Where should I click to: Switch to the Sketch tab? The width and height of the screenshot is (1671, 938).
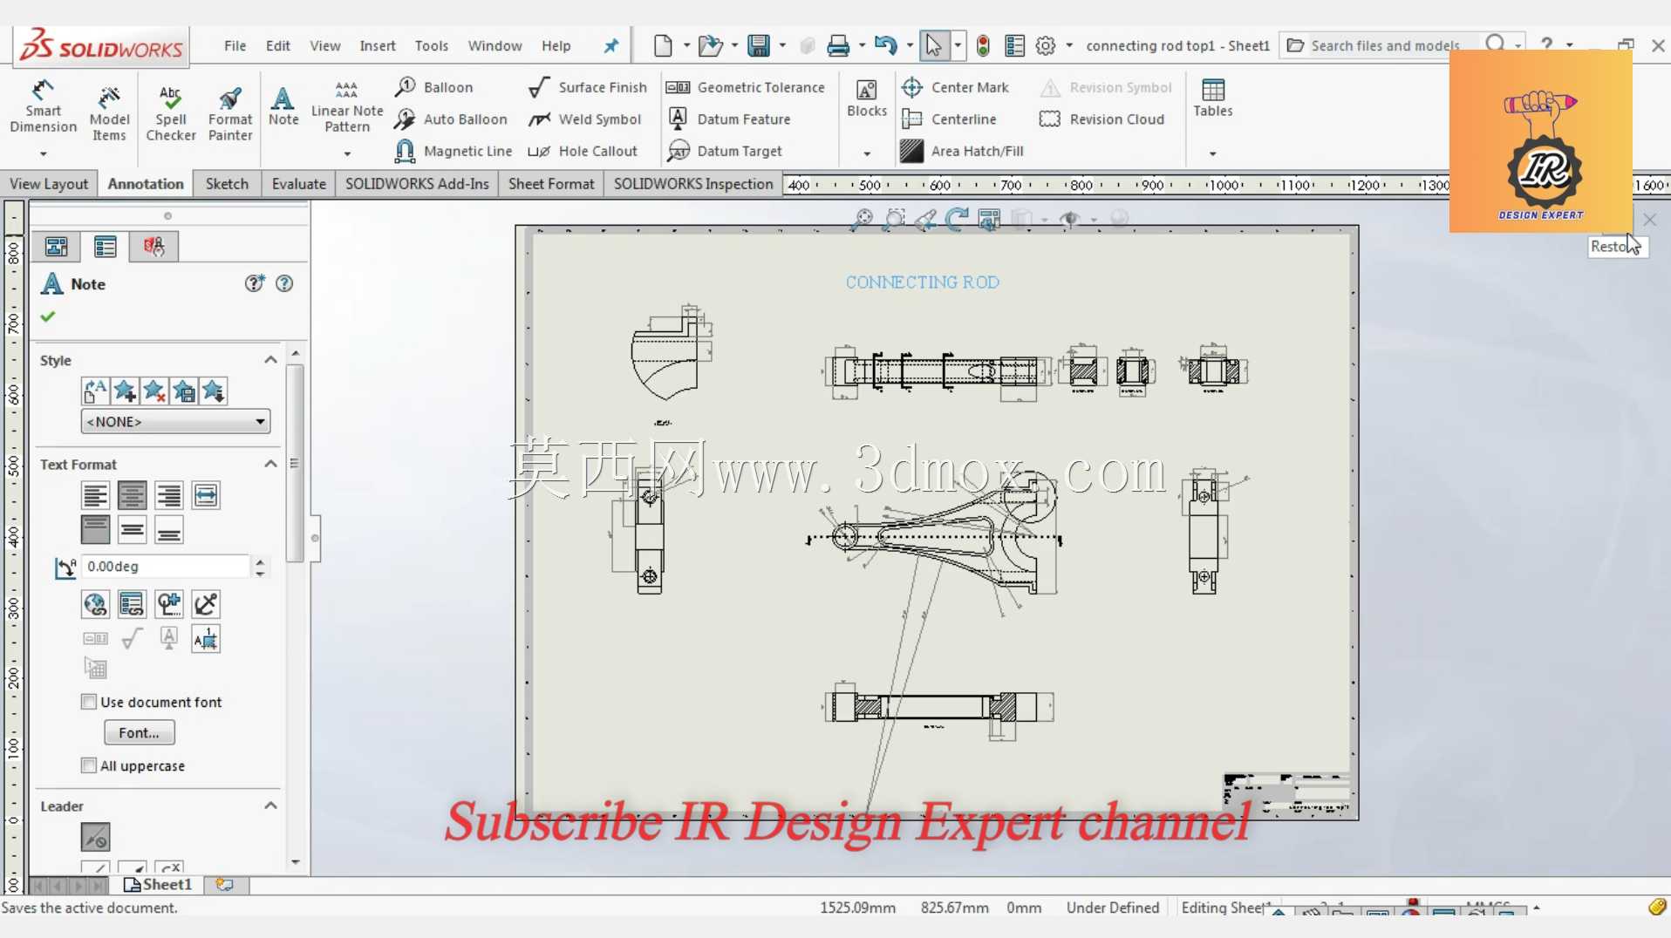(x=227, y=184)
